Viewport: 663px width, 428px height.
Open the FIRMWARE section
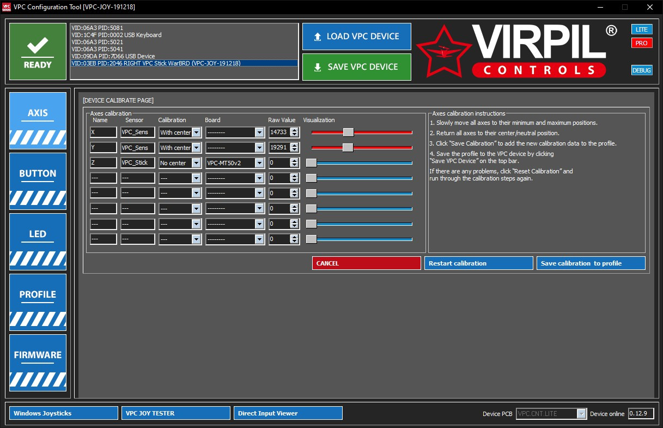[38, 362]
